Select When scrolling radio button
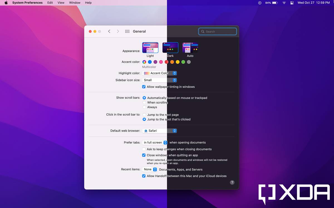The image size is (334, 208). click(x=144, y=103)
